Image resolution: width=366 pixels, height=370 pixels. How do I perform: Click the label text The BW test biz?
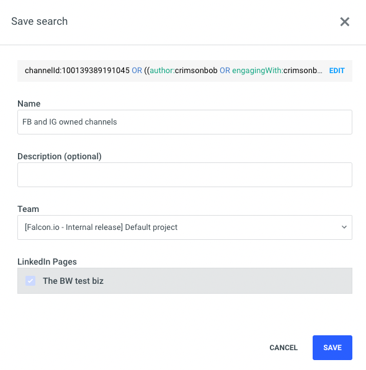[x=73, y=281]
